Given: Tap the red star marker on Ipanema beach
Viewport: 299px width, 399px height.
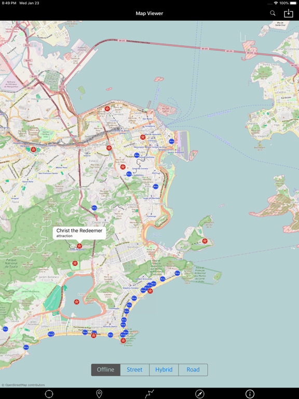Looking at the screenshot, I should click(x=93, y=336).
